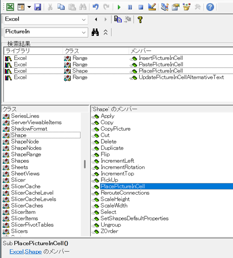Open the Insert object dropdown arrow
This screenshot has height=258, width=233.
click(29, 7)
